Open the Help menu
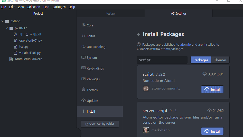 [72, 7]
